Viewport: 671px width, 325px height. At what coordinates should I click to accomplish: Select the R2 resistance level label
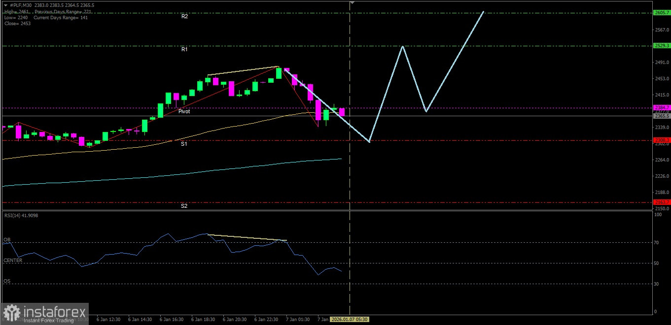tap(184, 16)
